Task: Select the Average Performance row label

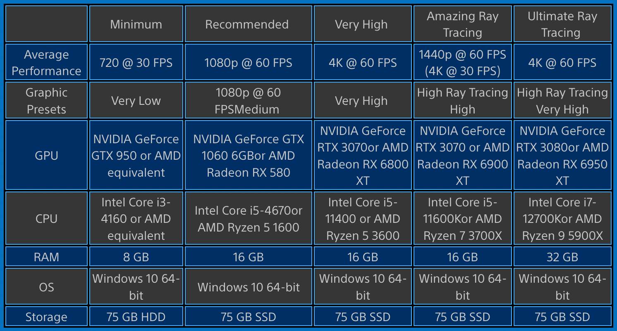Action: coord(46,63)
